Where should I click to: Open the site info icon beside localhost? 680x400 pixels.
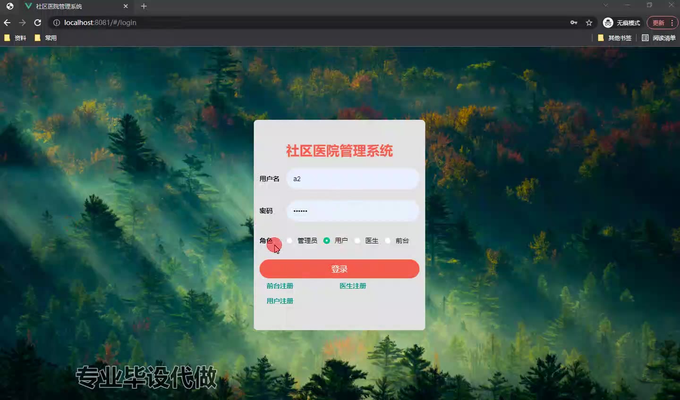(56, 23)
